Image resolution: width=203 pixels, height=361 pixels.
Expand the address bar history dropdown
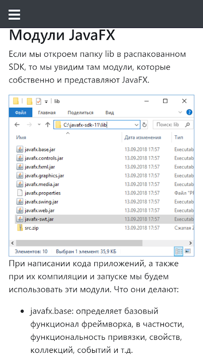(137, 125)
